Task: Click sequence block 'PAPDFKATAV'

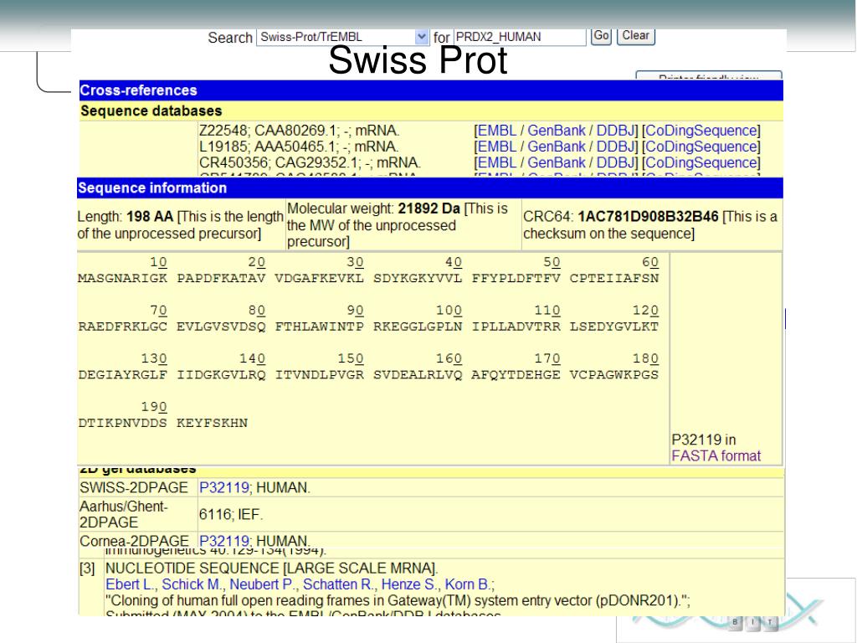Action: click(221, 278)
